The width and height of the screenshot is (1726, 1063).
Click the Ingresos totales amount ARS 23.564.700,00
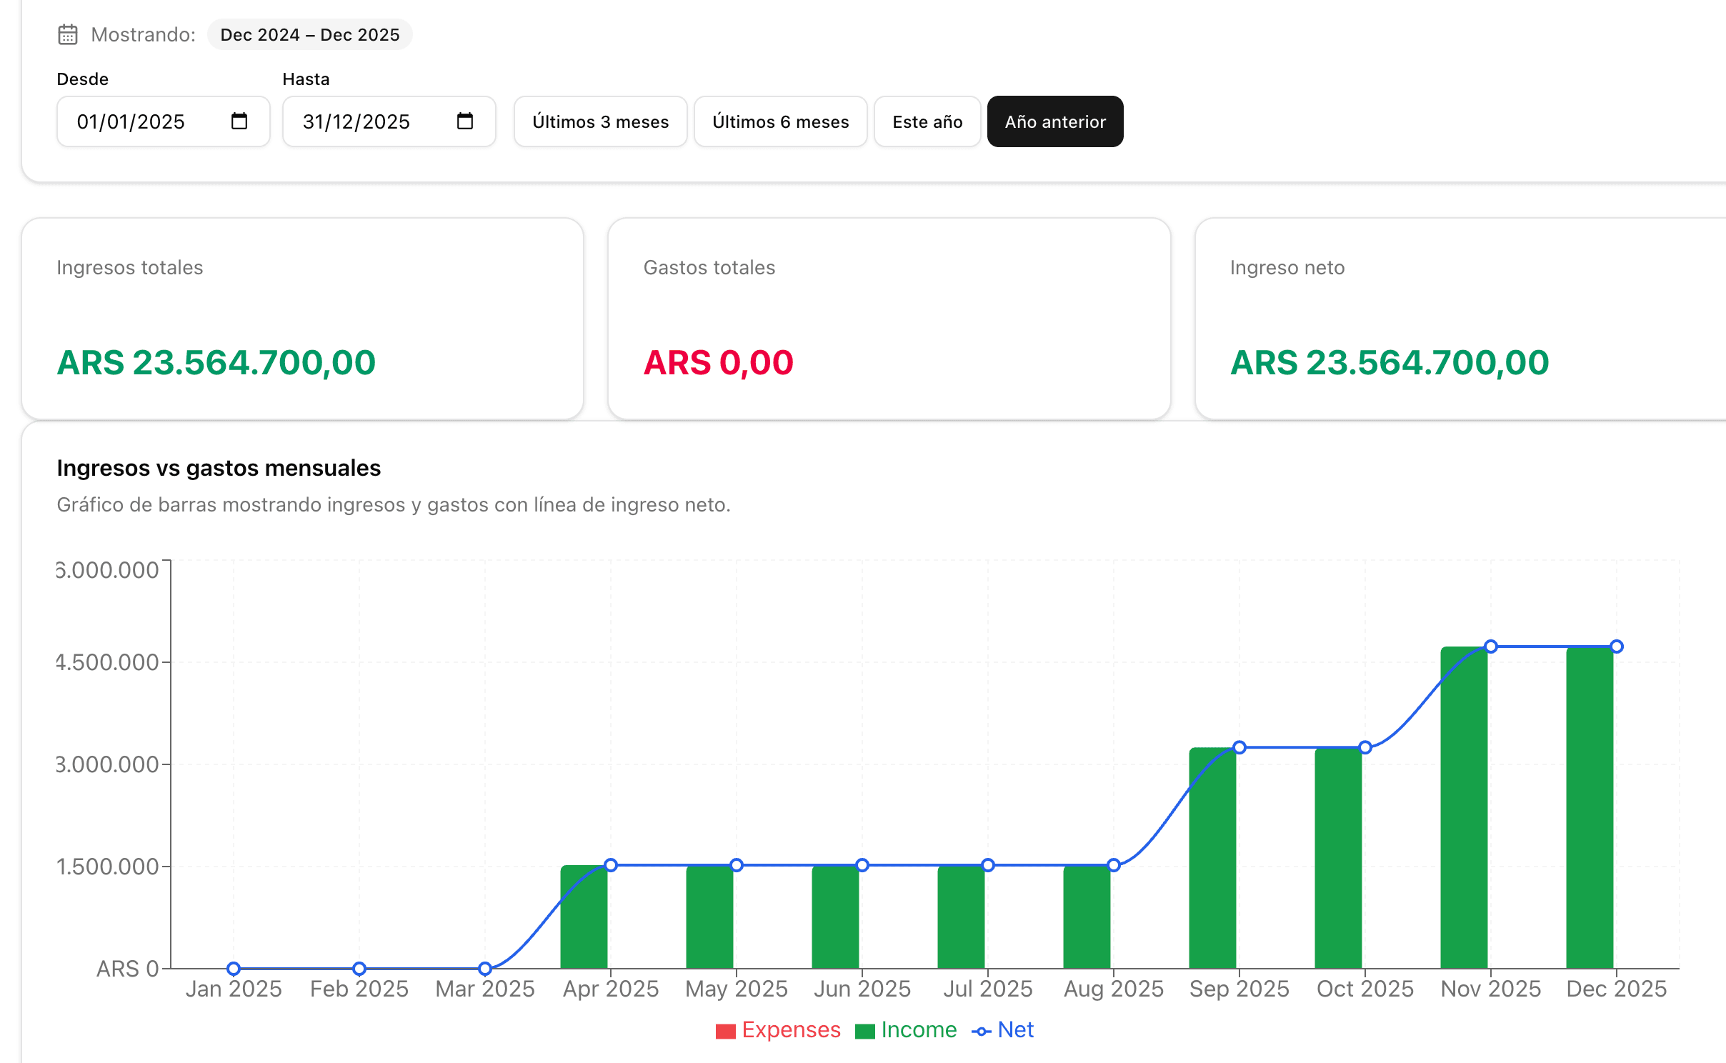[x=216, y=362]
